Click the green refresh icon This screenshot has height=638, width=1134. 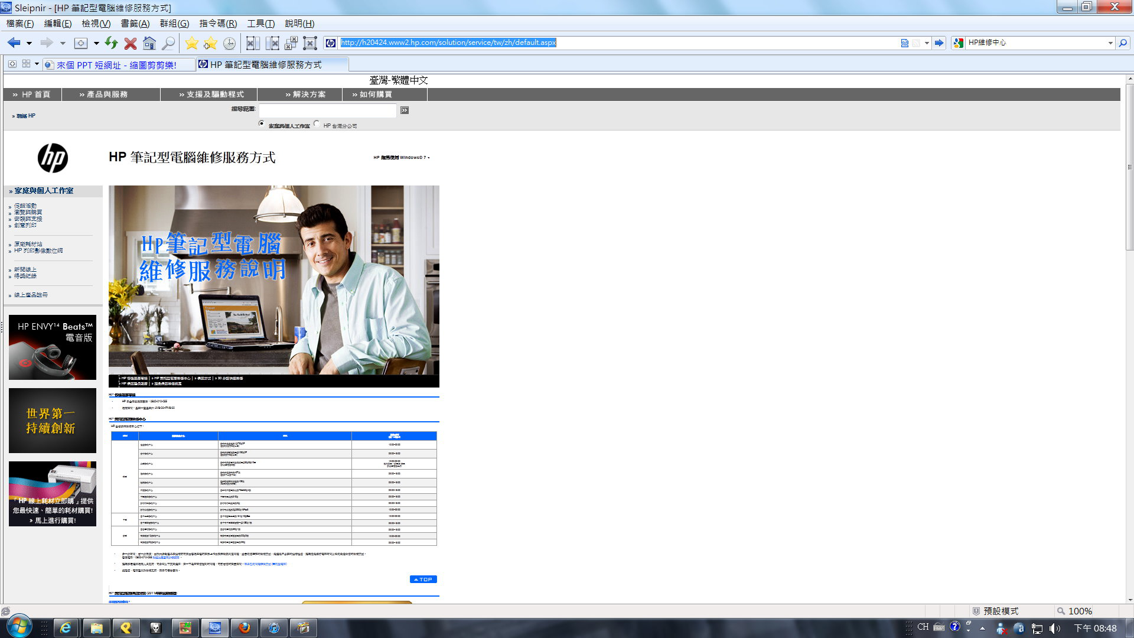pyautogui.click(x=111, y=43)
